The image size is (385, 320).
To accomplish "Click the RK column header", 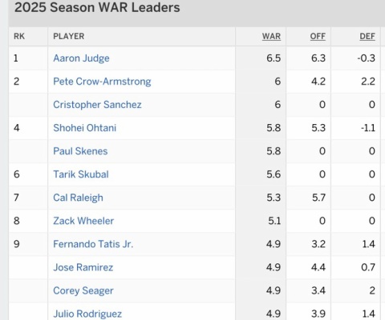I will click(x=19, y=36).
